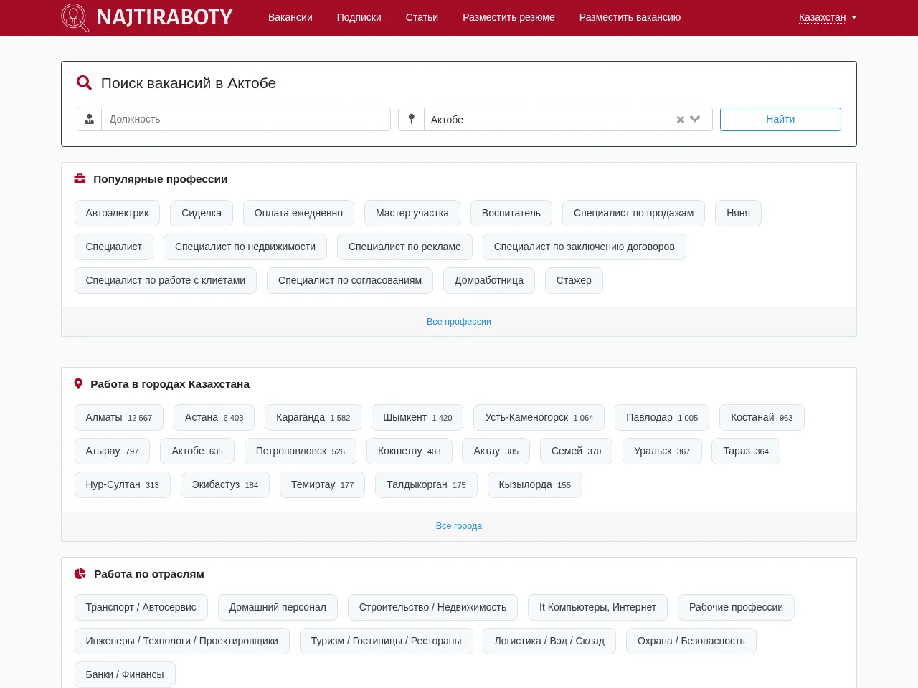This screenshot has height=688, width=918.
Task: Click the red search magnifier icon
Action: point(84,83)
